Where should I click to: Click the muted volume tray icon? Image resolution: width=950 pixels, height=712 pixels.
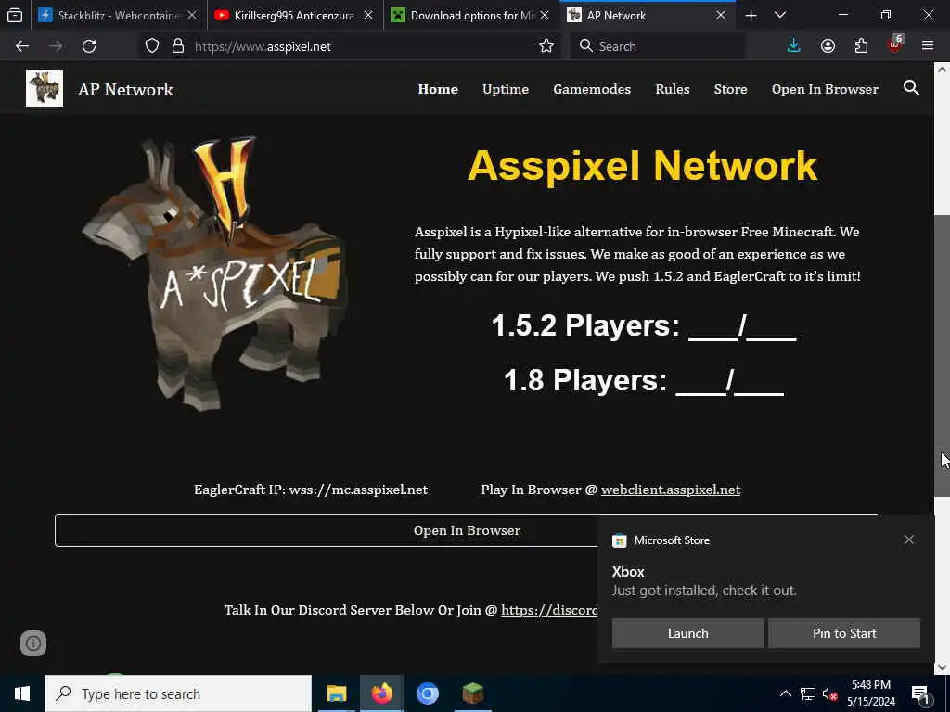tap(829, 693)
